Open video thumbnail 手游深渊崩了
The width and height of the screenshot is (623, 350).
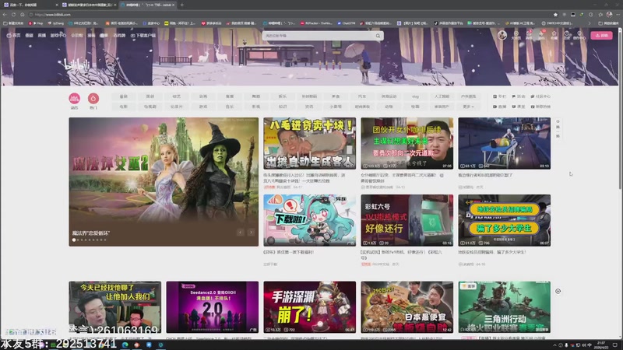coord(309,307)
